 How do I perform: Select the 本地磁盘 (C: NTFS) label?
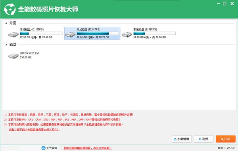point(32,29)
